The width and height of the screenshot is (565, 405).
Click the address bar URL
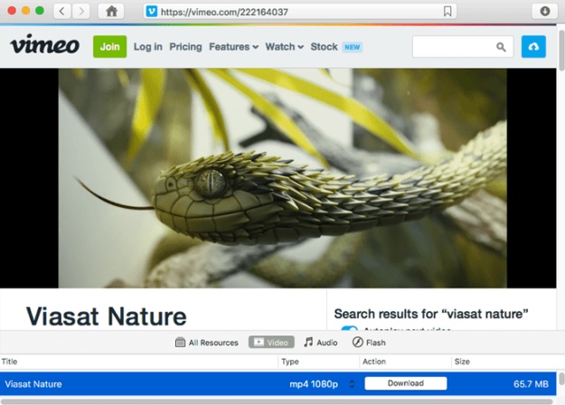(224, 12)
